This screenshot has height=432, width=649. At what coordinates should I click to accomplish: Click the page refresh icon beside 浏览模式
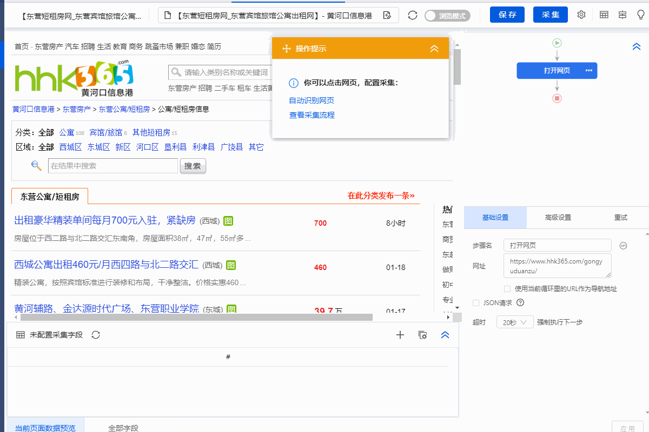[413, 15]
